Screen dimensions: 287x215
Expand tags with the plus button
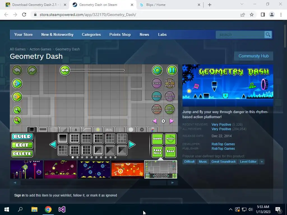tap(262, 162)
